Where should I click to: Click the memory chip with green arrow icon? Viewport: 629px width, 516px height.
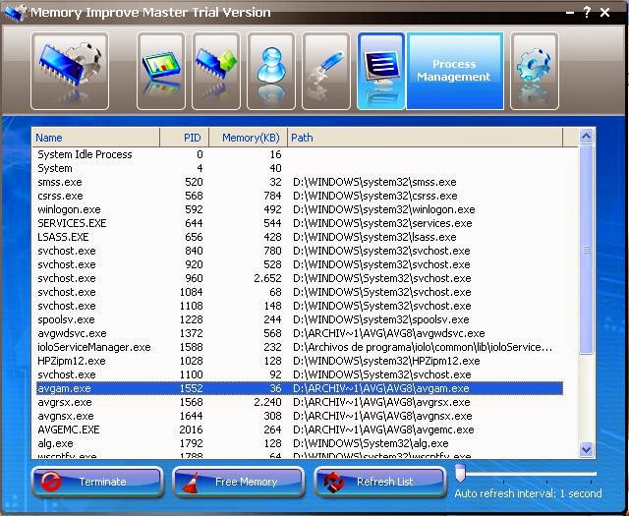click(x=216, y=71)
